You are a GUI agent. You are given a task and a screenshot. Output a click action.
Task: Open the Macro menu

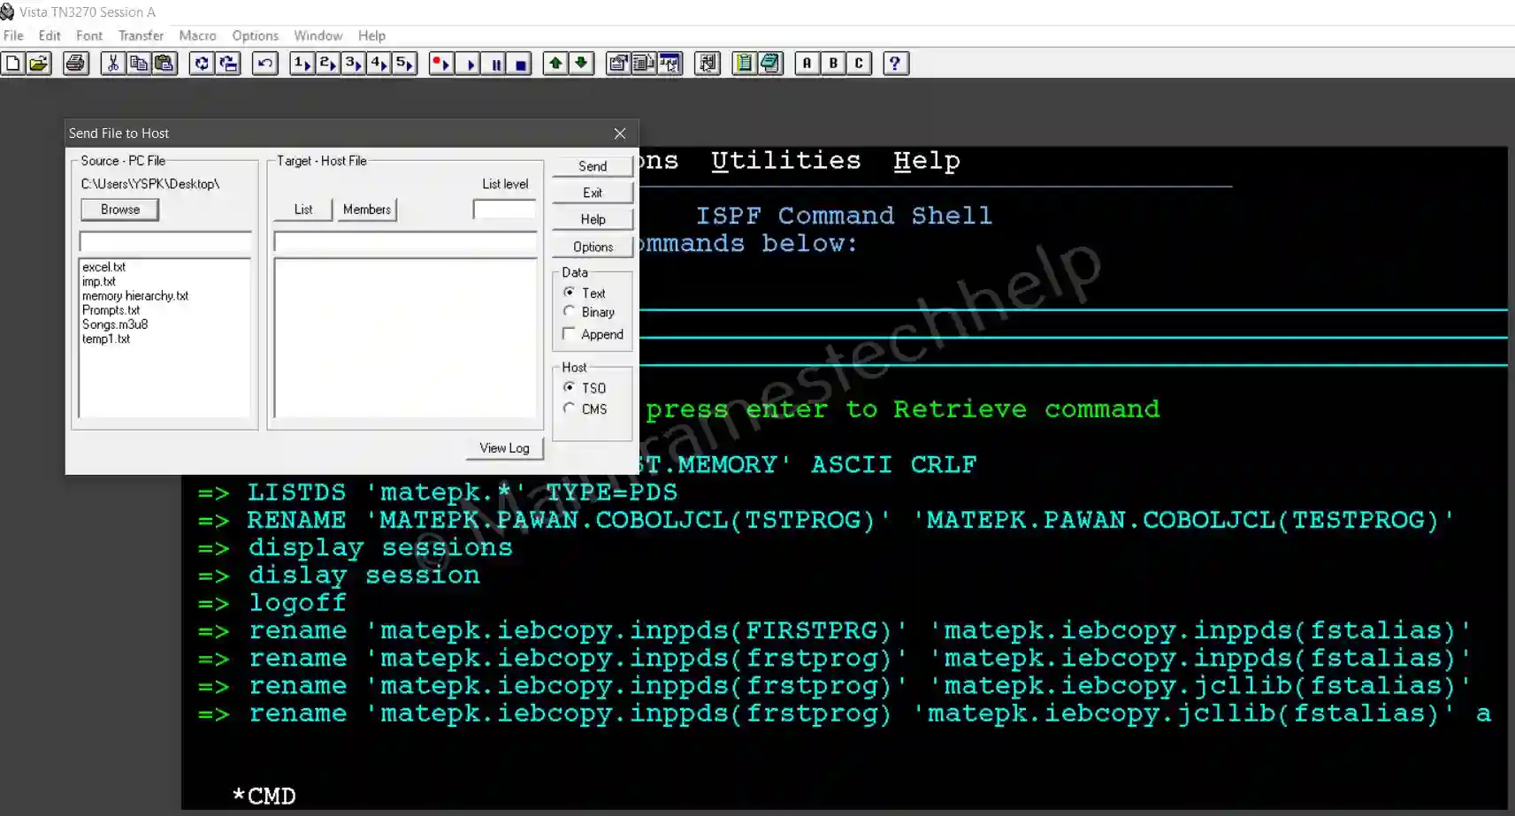coord(197,35)
